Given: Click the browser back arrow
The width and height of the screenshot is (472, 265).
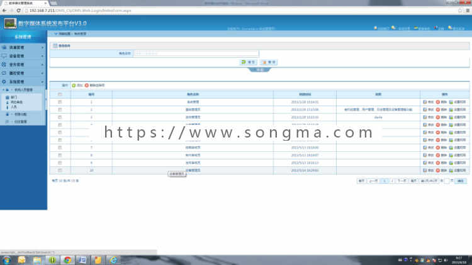Looking at the screenshot, I should 4,11.
